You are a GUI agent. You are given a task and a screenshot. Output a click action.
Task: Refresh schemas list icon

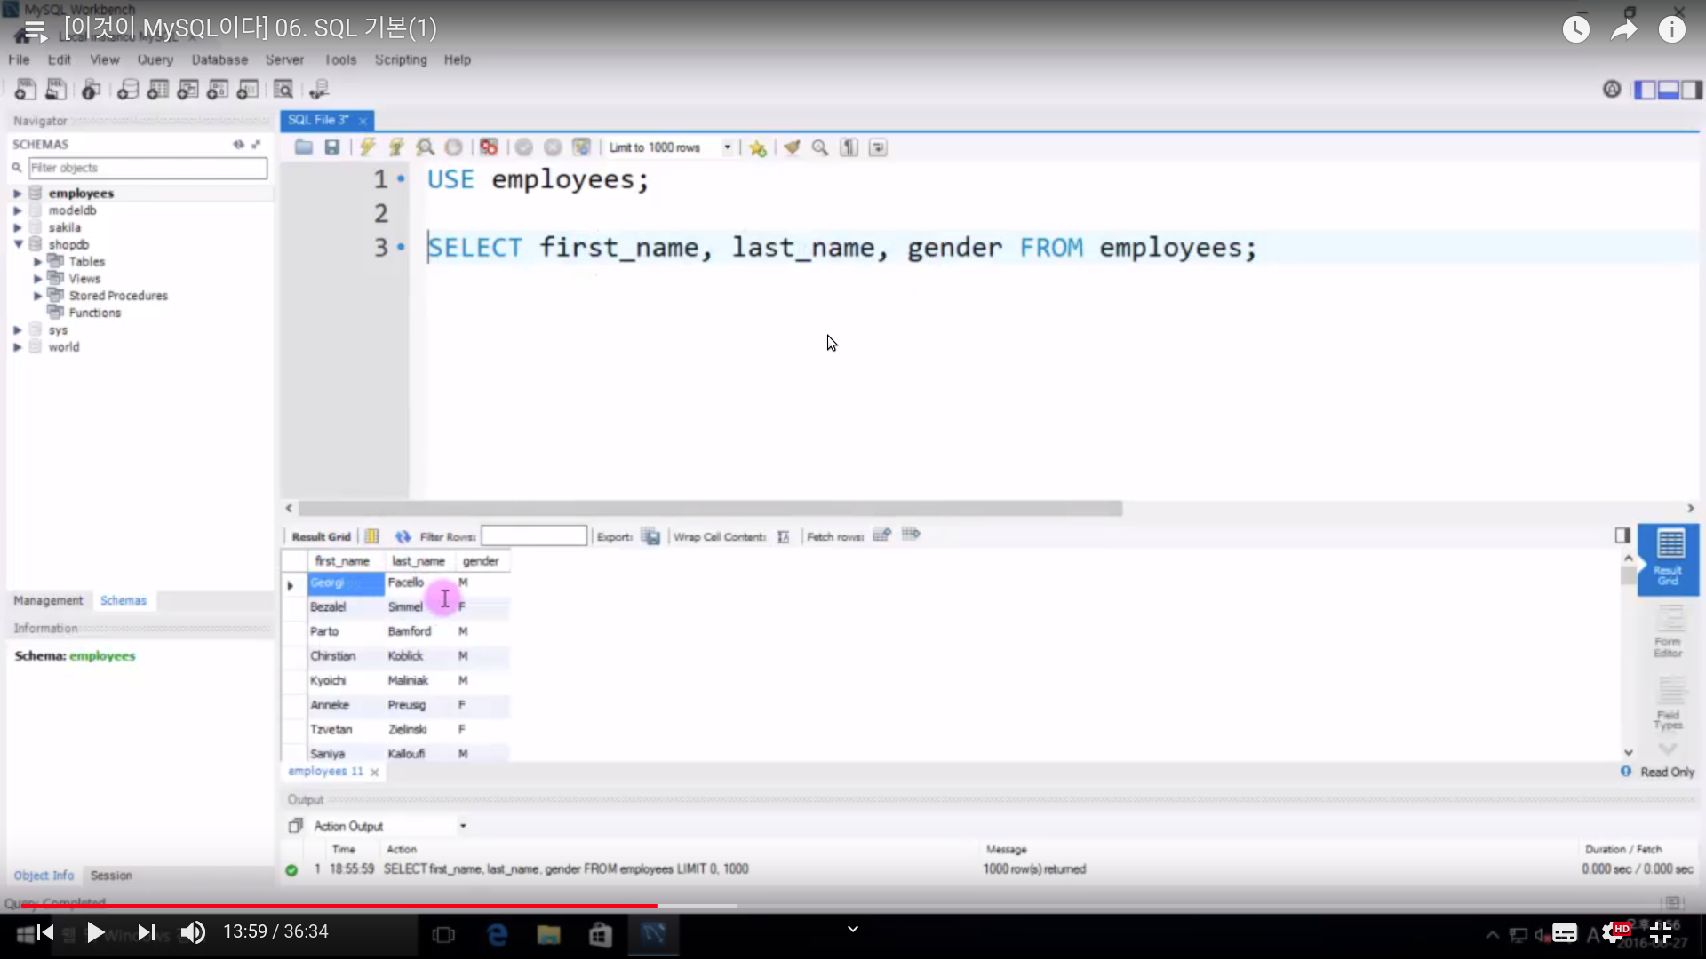pos(238,144)
